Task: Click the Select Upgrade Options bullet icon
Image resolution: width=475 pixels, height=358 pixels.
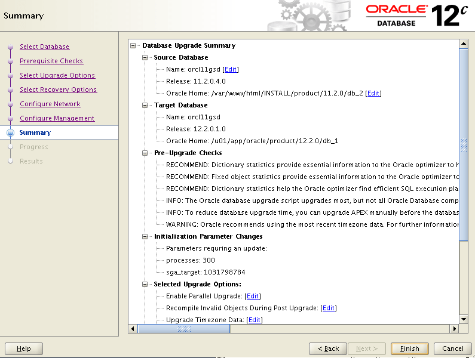Action: tap(11, 76)
